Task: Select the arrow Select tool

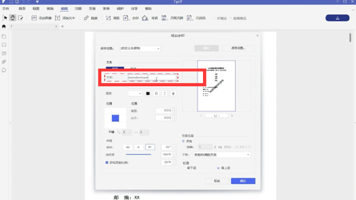Action: click(5, 18)
